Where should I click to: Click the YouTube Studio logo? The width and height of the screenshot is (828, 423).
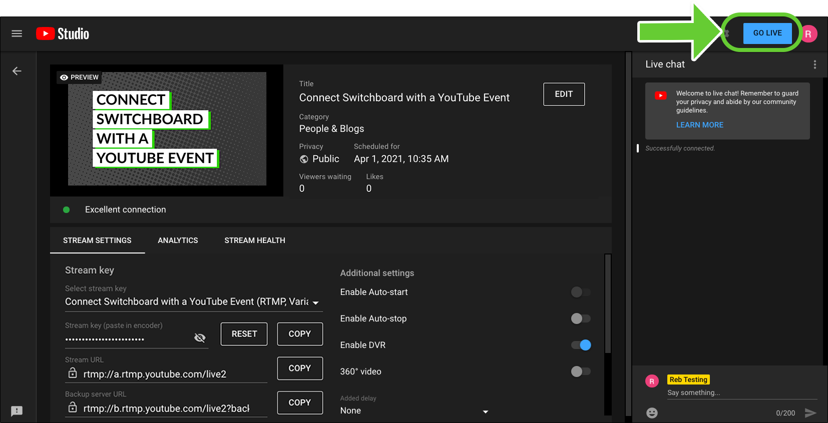pyautogui.click(x=63, y=33)
